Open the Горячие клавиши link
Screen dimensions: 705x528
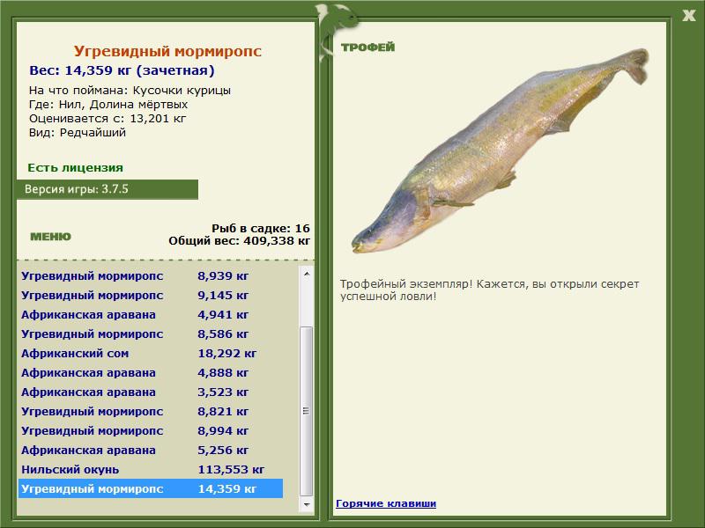[386, 503]
